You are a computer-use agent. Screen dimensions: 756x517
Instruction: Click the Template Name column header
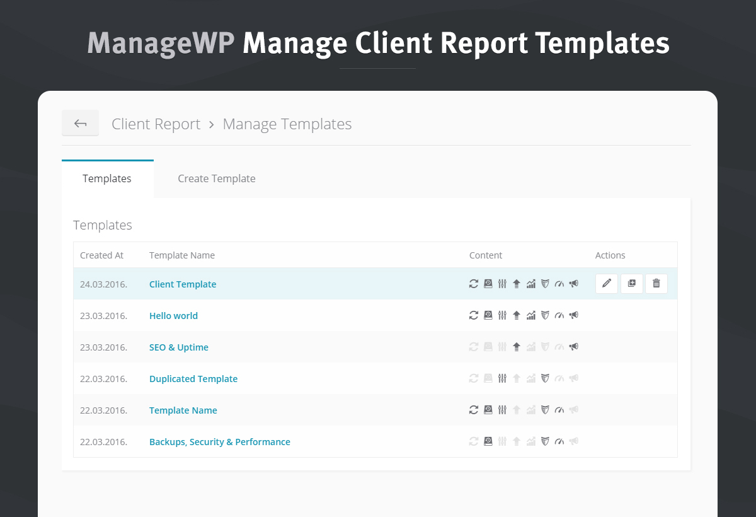[x=182, y=255]
